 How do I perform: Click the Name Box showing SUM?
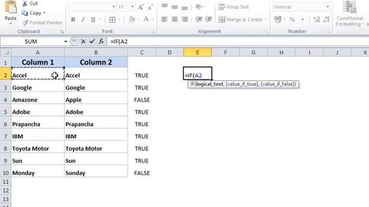pyautogui.click(x=32, y=41)
